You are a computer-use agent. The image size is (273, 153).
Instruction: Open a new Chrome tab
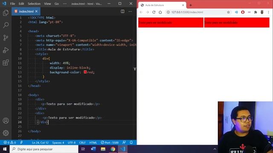[191, 5]
